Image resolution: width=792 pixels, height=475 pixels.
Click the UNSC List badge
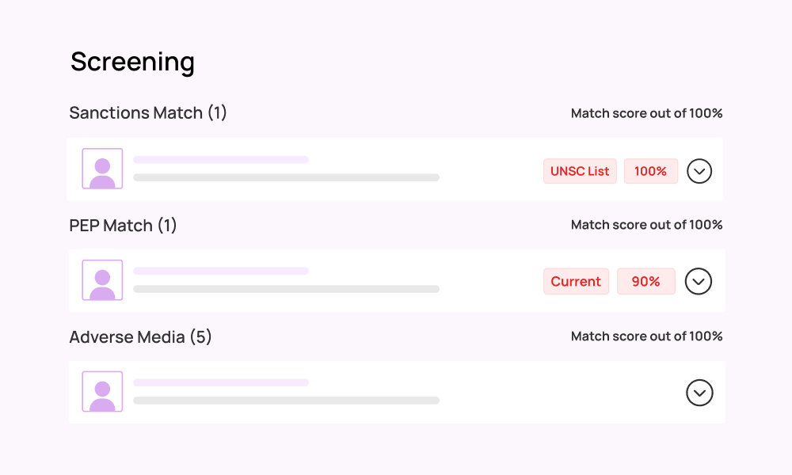tap(580, 171)
